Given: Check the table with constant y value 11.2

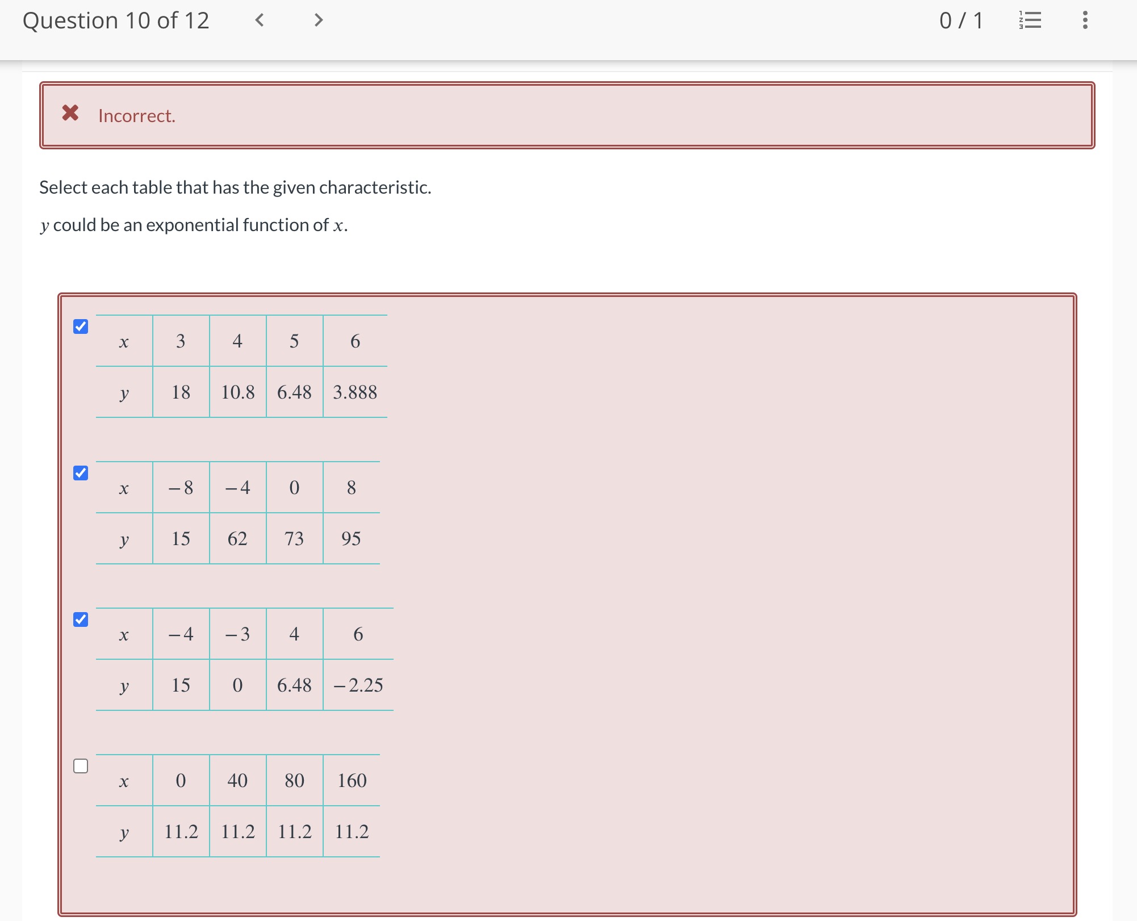Looking at the screenshot, I should tap(81, 765).
